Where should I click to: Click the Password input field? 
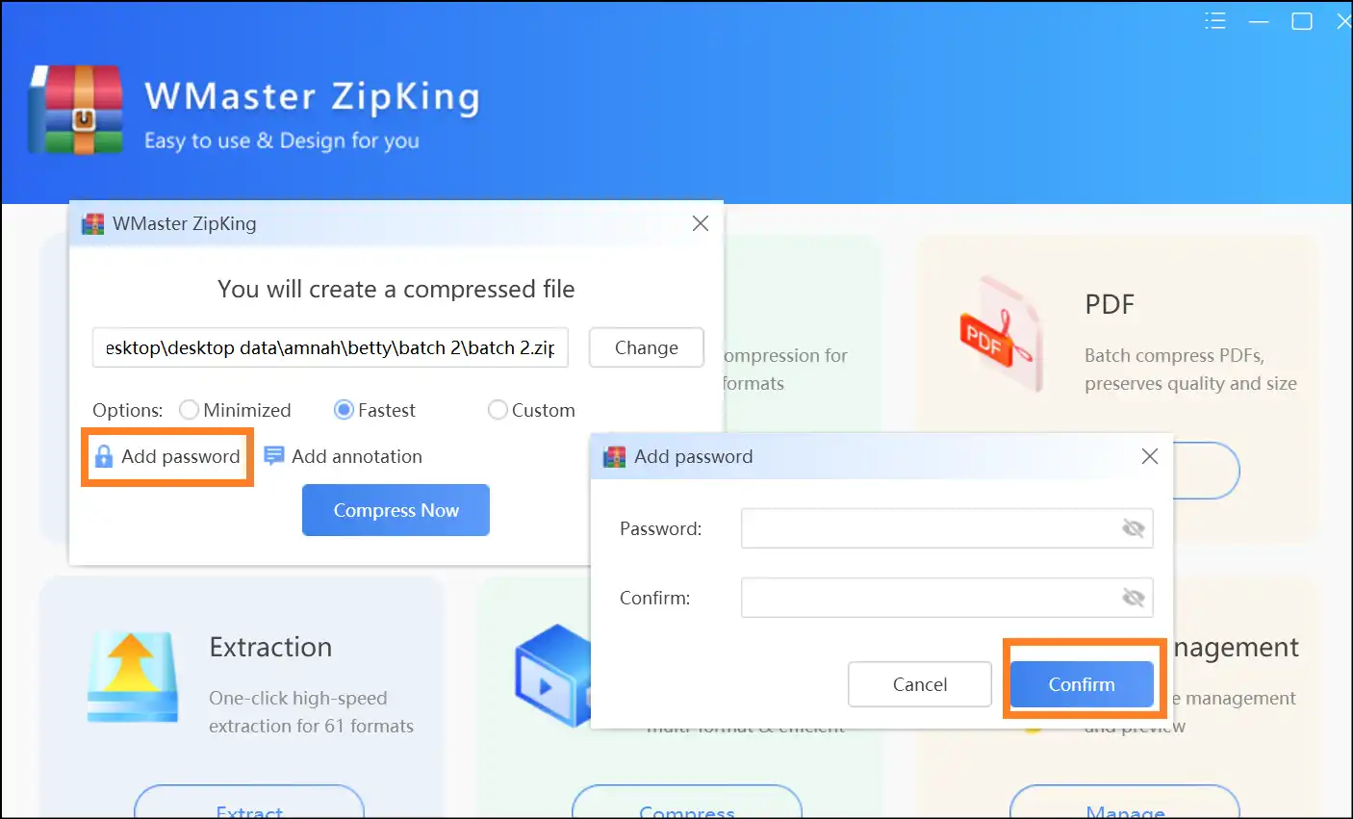click(x=947, y=528)
